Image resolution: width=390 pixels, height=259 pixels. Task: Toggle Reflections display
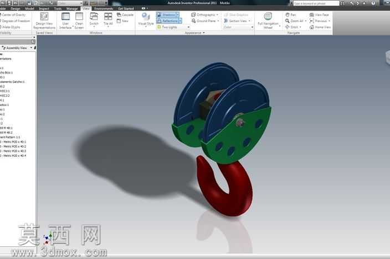point(167,21)
